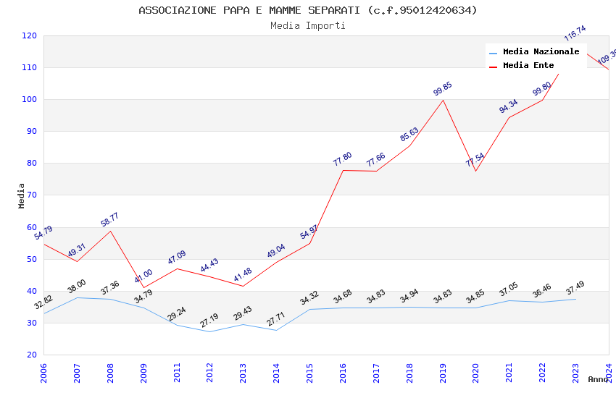Viewport: 616px width, 398px height.
Task: Click the 77.54 data label for 2020
Action: point(475,160)
